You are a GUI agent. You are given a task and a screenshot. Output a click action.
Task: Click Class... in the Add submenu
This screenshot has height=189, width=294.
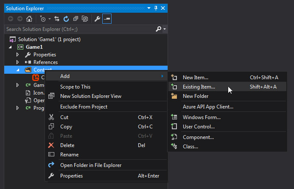click(x=190, y=147)
